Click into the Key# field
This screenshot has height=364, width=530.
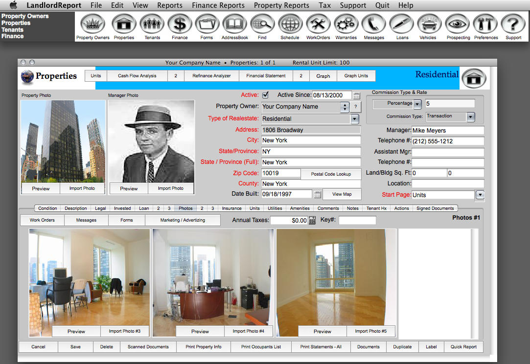point(357,220)
